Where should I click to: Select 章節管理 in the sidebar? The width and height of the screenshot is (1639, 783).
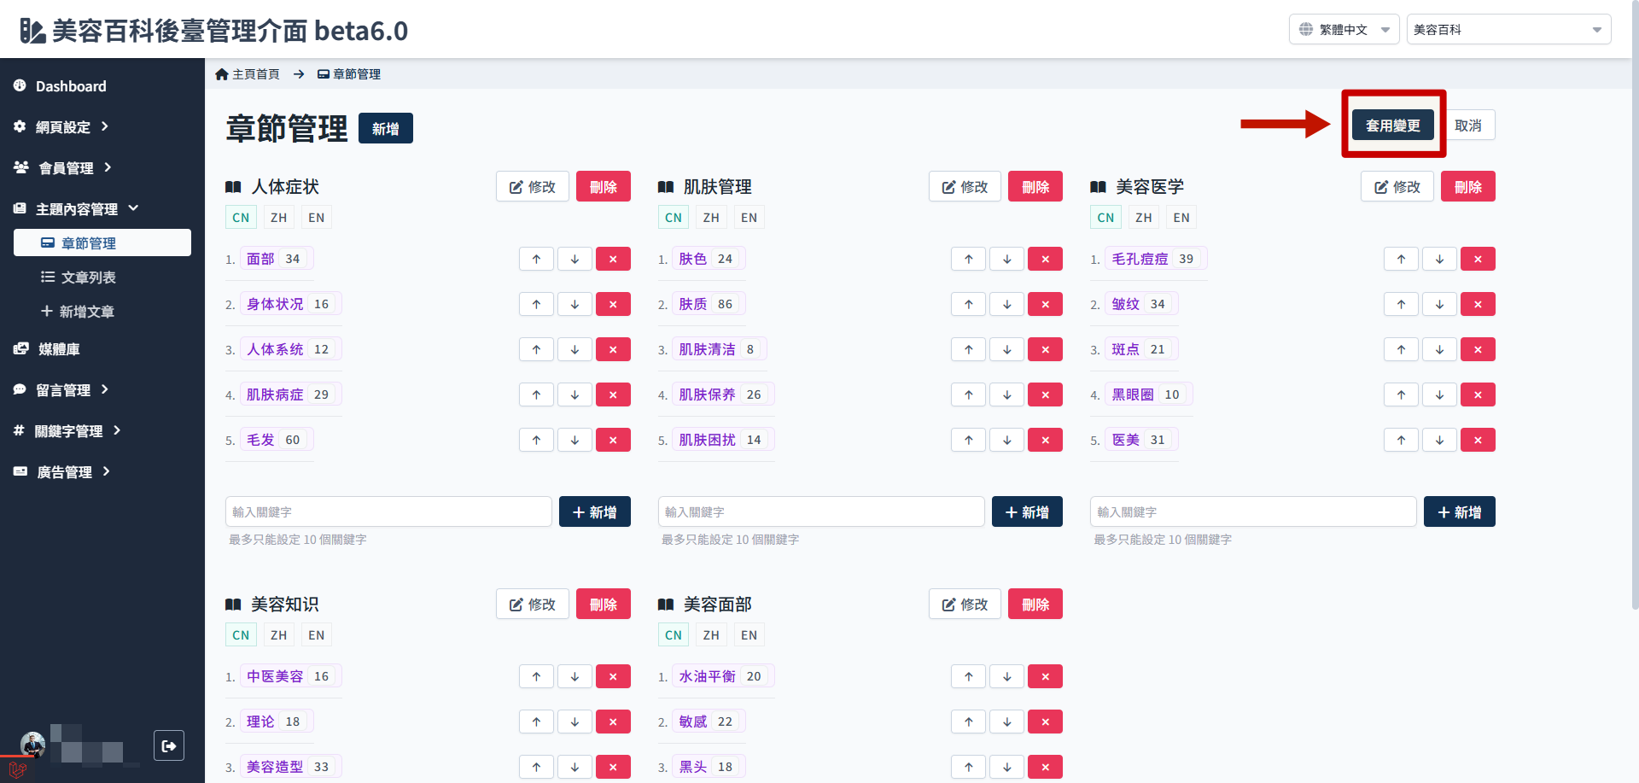102,242
